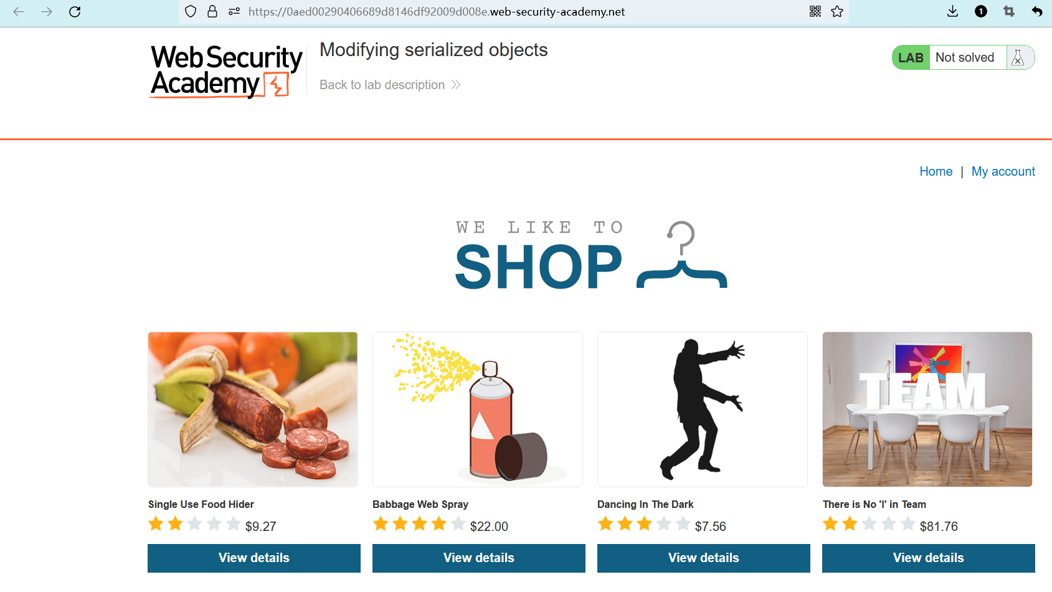Click the browser reload icon

pos(75,12)
